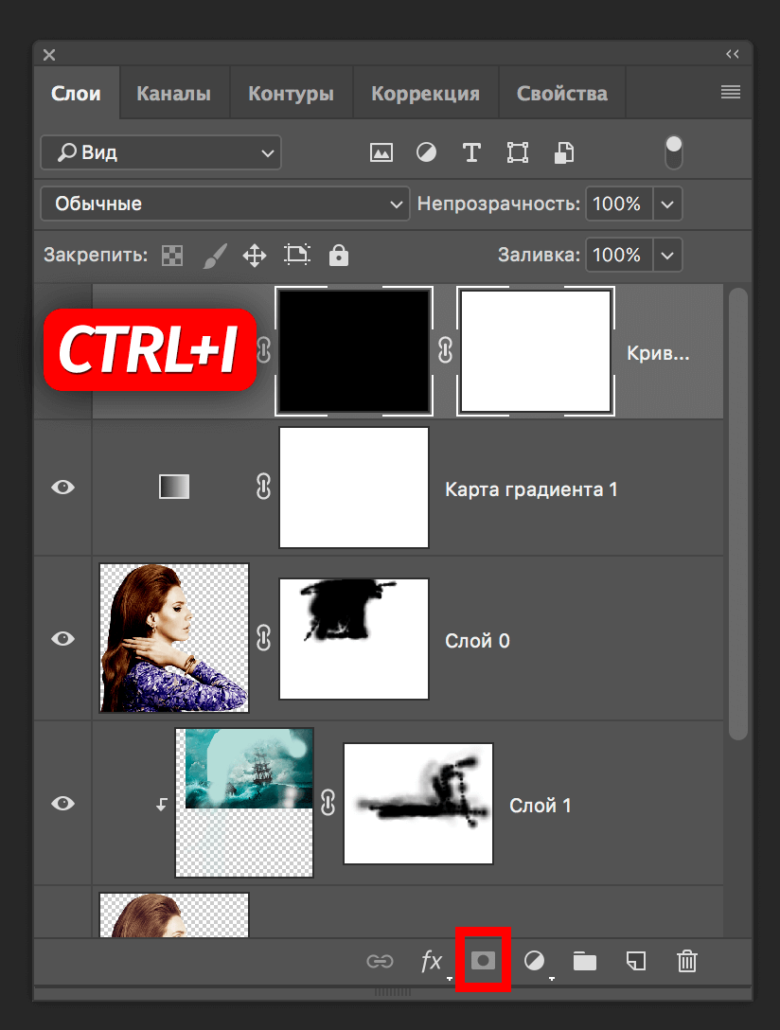The width and height of the screenshot is (780, 1030).
Task: Switch to the Каналы tab
Action: coord(174,92)
